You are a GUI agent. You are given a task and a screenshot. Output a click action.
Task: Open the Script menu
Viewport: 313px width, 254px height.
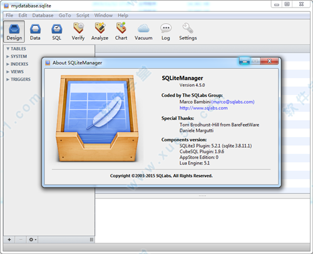[83, 15]
